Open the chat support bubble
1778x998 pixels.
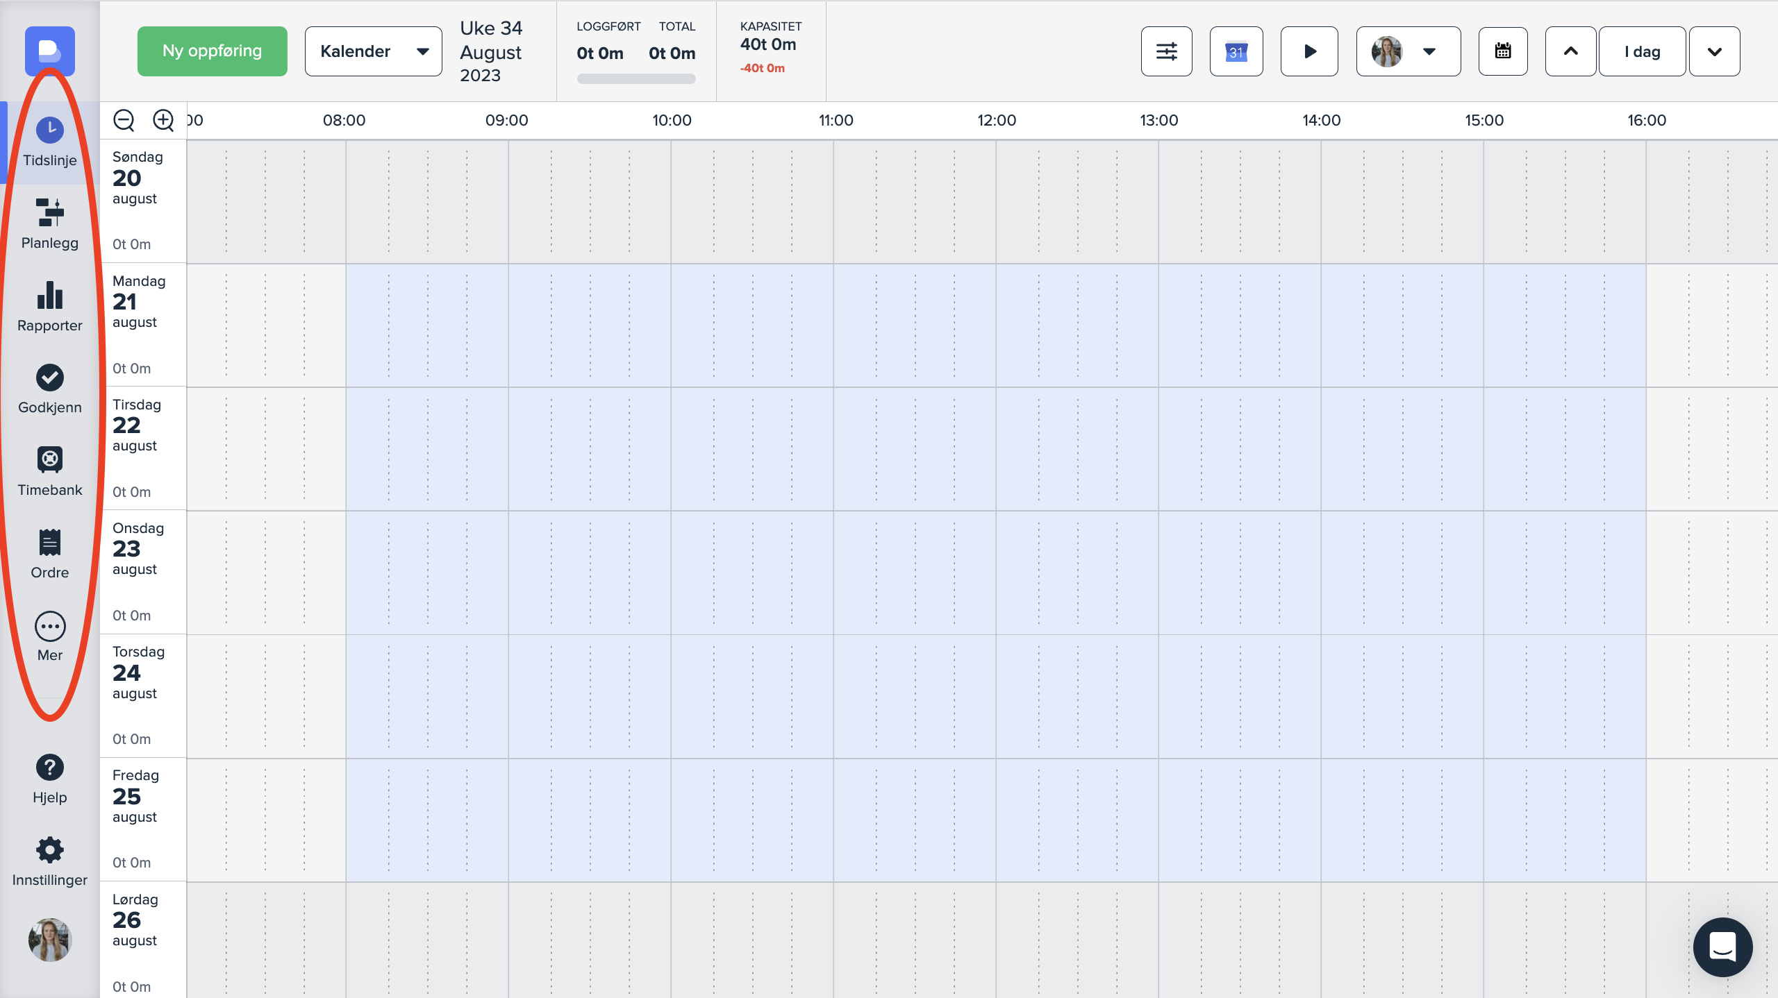click(1722, 947)
